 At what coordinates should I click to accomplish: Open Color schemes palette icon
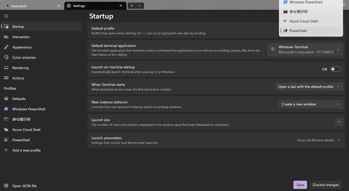coord(6,57)
